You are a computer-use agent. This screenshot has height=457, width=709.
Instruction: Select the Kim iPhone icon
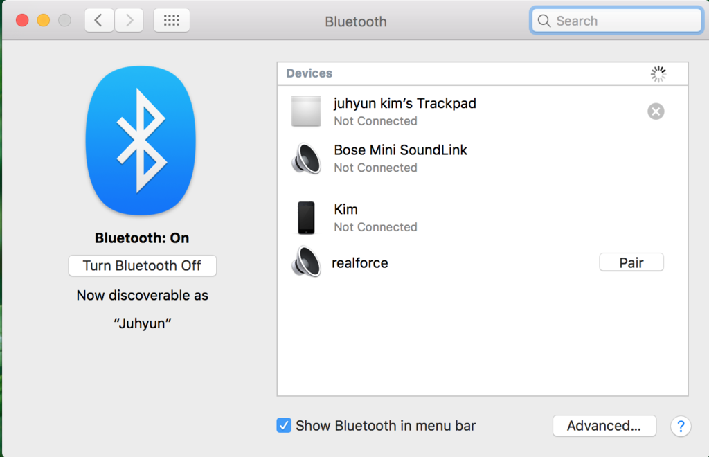(x=306, y=218)
